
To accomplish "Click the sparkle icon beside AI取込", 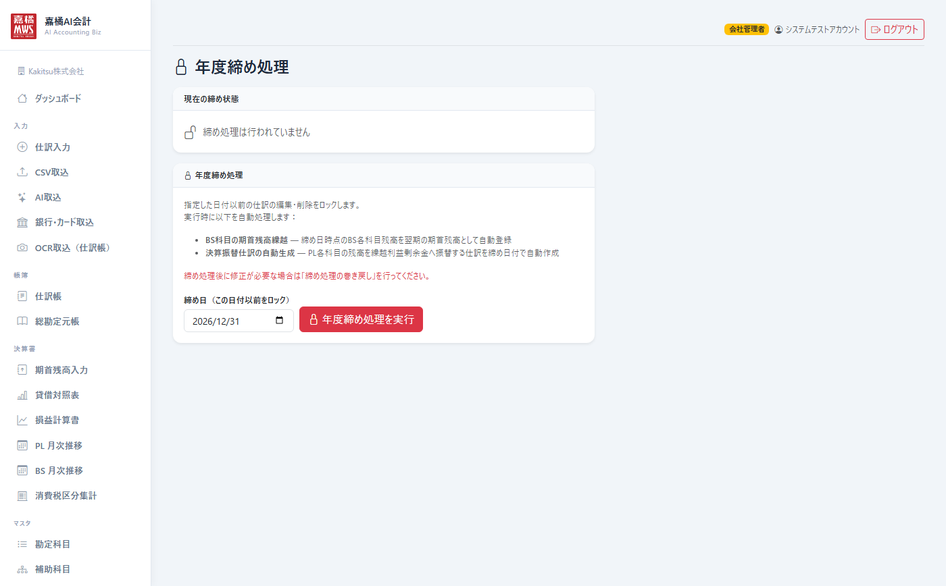I will click(x=22, y=197).
